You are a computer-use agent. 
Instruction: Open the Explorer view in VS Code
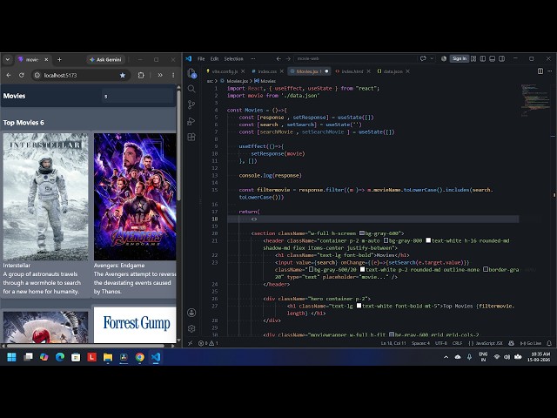click(191, 73)
